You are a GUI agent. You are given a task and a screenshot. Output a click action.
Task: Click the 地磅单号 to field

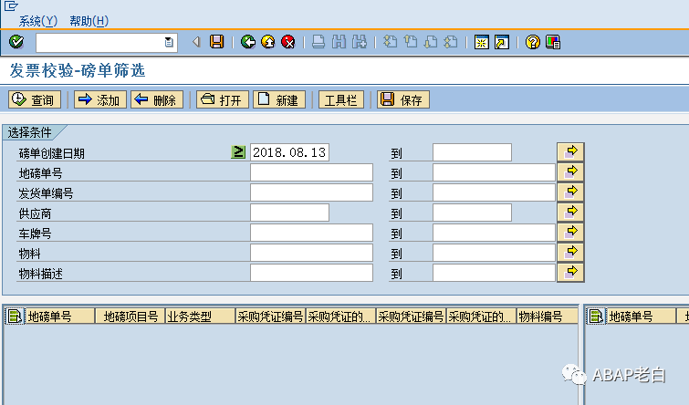click(x=494, y=172)
